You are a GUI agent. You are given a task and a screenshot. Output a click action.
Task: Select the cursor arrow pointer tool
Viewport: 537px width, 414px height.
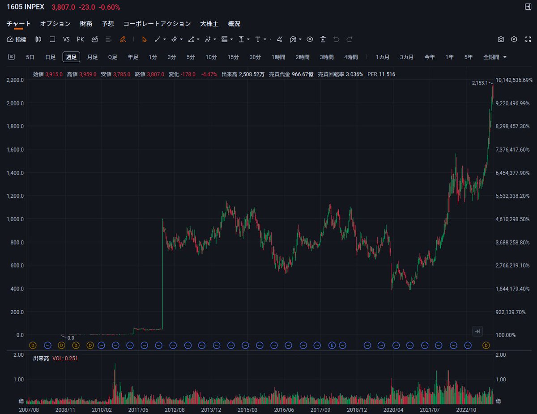click(x=144, y=39)
